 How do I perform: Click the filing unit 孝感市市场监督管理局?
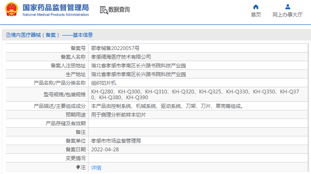click(116, 141)
